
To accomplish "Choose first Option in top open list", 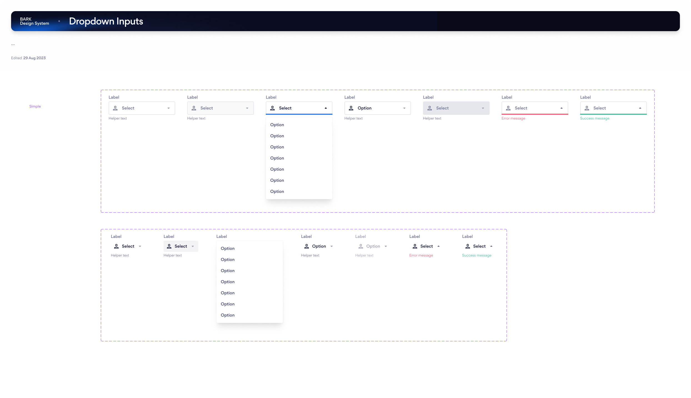I will 277,125.
